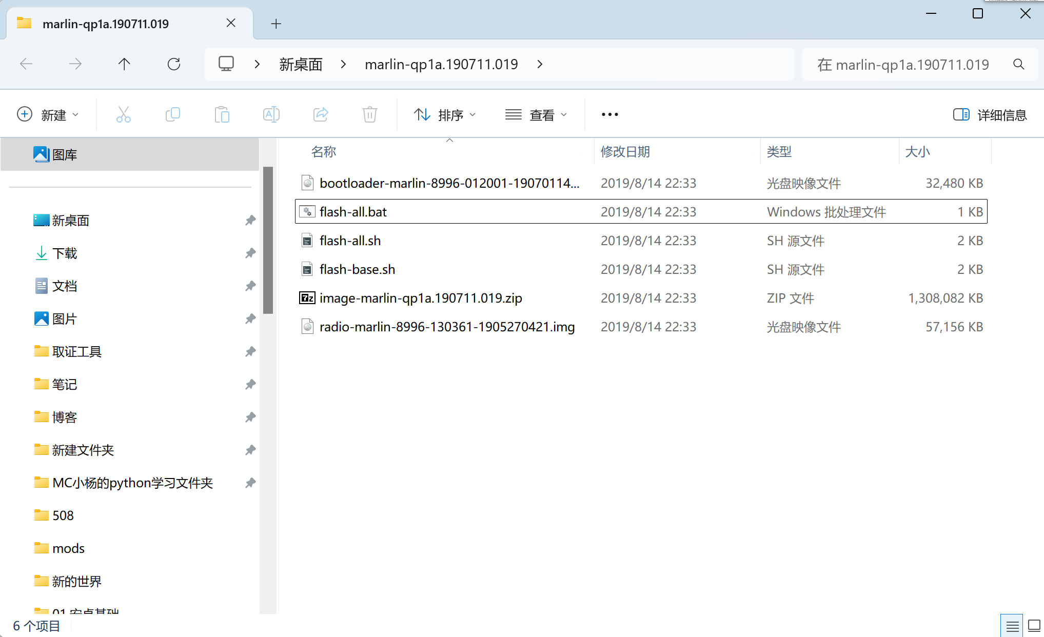Unpin 下载 using its pin icon
1044x637 pixels.
[x=250, y=253]
